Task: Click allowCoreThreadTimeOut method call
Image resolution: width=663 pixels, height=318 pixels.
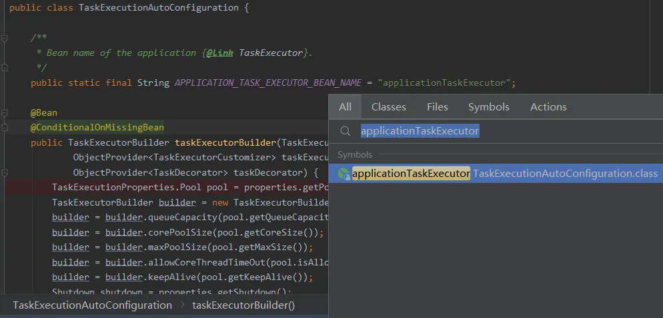Action: pyautogui.click(x=207, y=262)
